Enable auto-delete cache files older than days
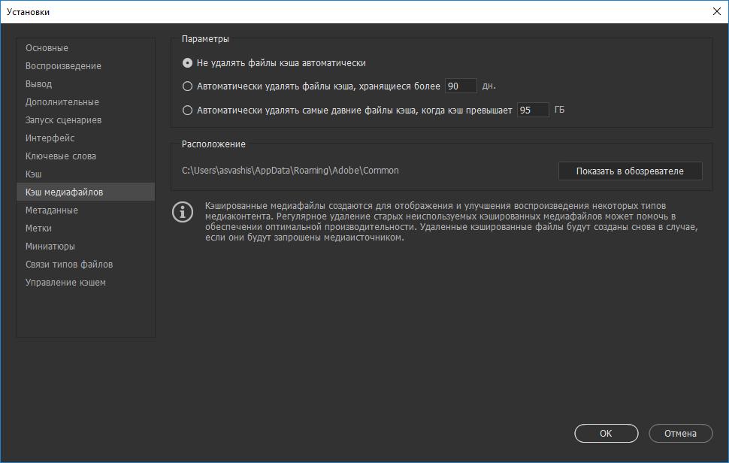 [187, 86]
